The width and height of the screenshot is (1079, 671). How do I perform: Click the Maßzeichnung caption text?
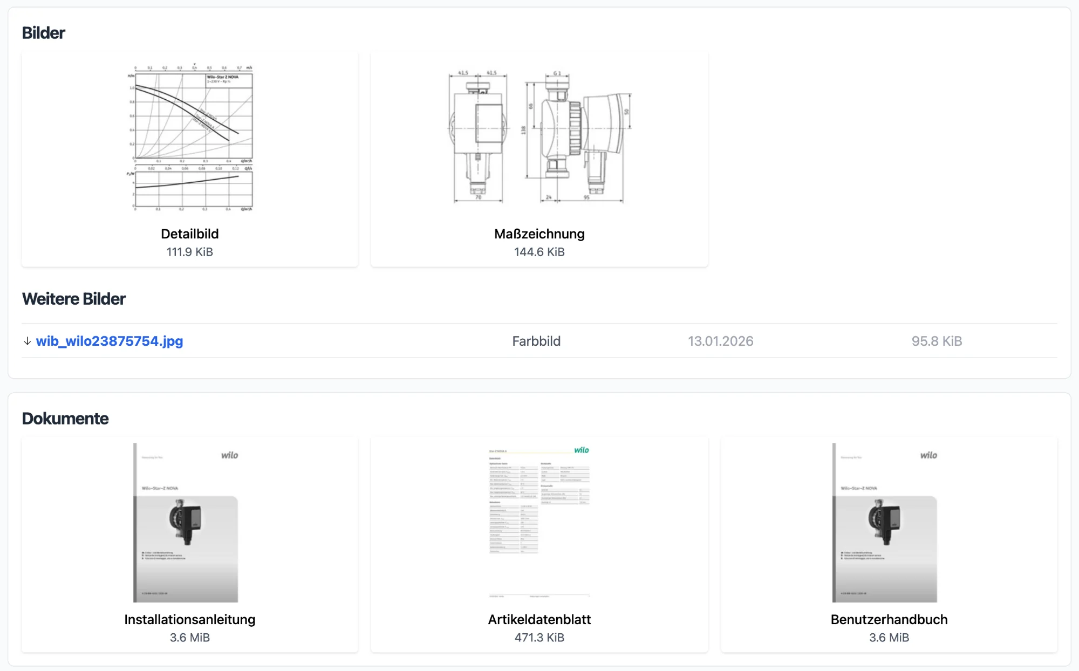click(x=539, y=234)
